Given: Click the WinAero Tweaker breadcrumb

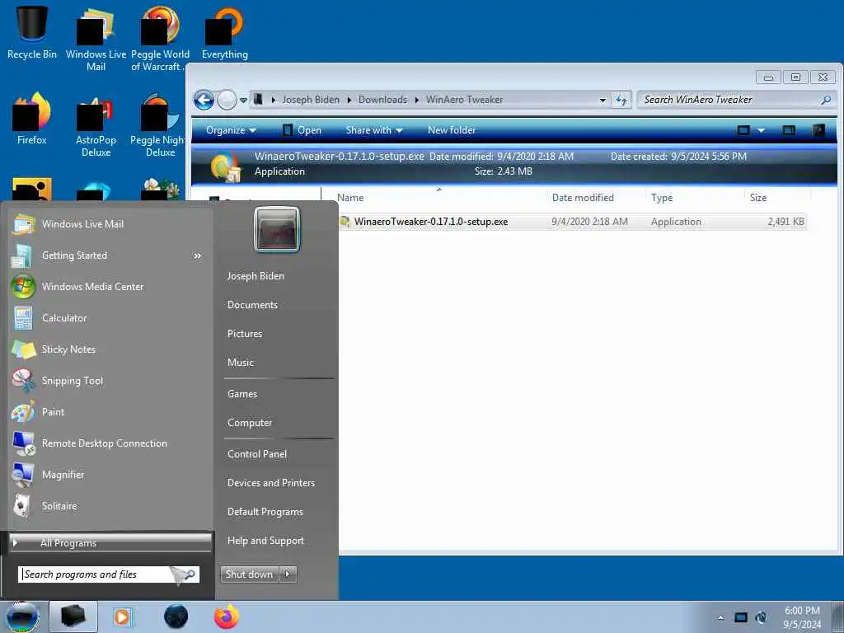Looking at the screenshot, I should tap(464, 100).
